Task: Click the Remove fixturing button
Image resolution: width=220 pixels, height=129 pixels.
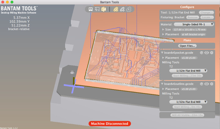Action: 193,17
